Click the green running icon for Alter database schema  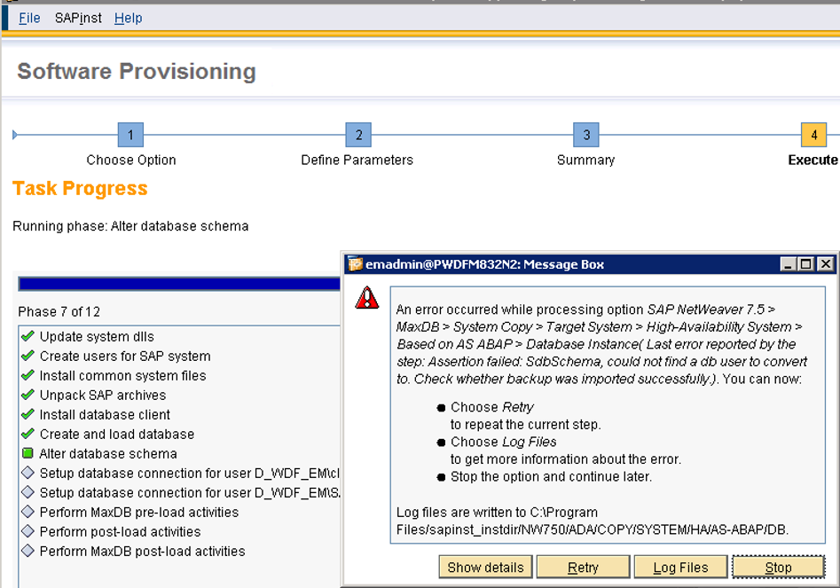[x=27, y=453]
